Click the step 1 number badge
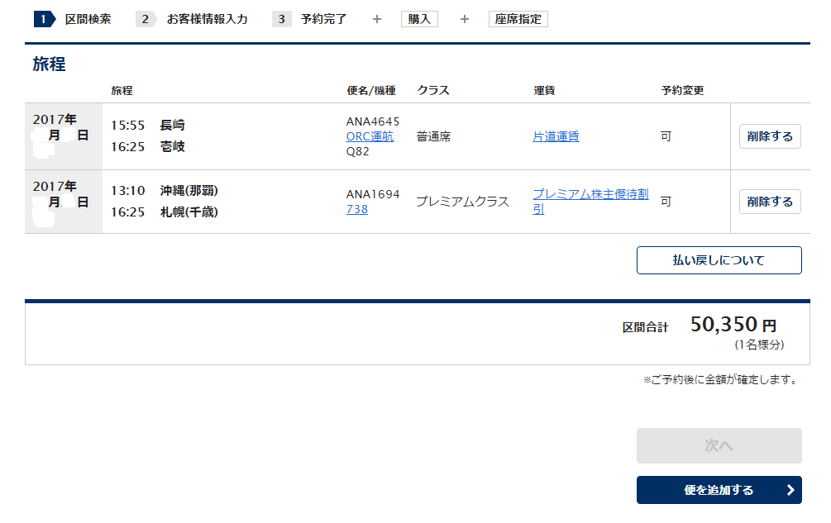The width and height of the screenshot is (831, 523). pyautogui.click(x=43, y=19)
